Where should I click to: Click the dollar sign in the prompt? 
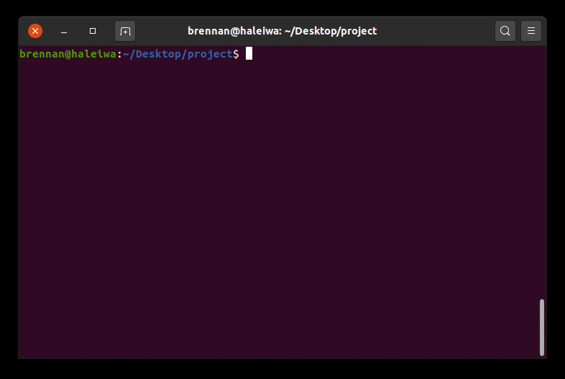coord(236,54)
